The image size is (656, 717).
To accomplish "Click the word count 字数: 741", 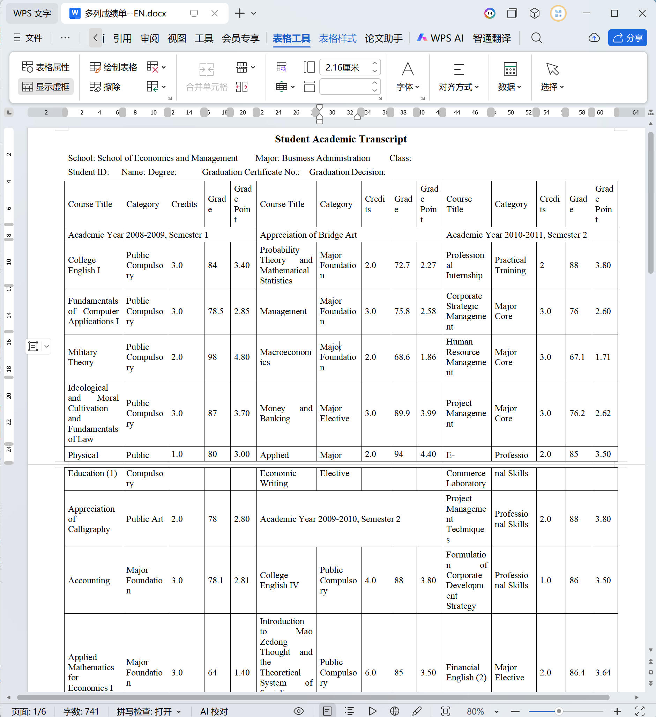I will point(81,711).
